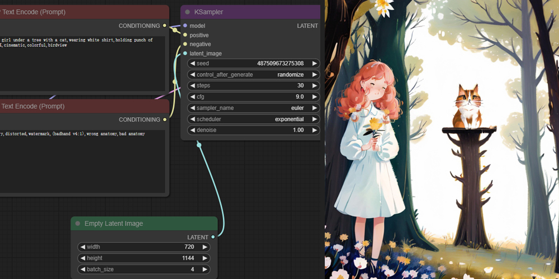Screen dimensions: 559x279
Task: Decrease denoise with the left arrow
Action: point(192,130)
